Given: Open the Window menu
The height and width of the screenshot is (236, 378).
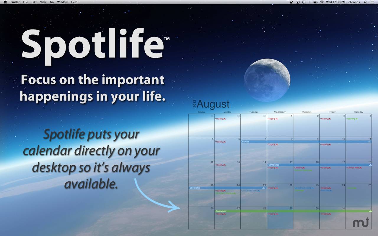Looking at the screenshot, I should [x=62, y=2].
